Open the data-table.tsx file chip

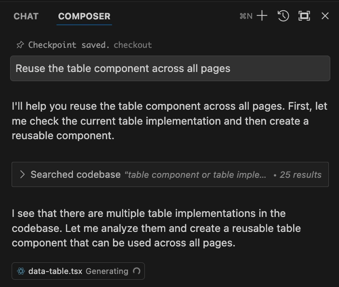click(78, 271)
